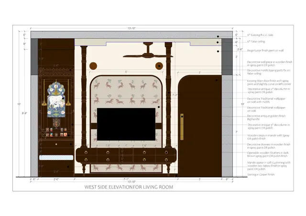Image resolution: width=306 pixels, height=216 pixels.
Task: Click the False ceiling annotation label
Action: 256,42
